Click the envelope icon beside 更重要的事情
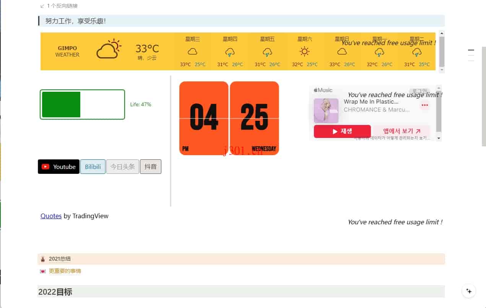The height and width of the screenshot is (308, 486). pos(42,271)
